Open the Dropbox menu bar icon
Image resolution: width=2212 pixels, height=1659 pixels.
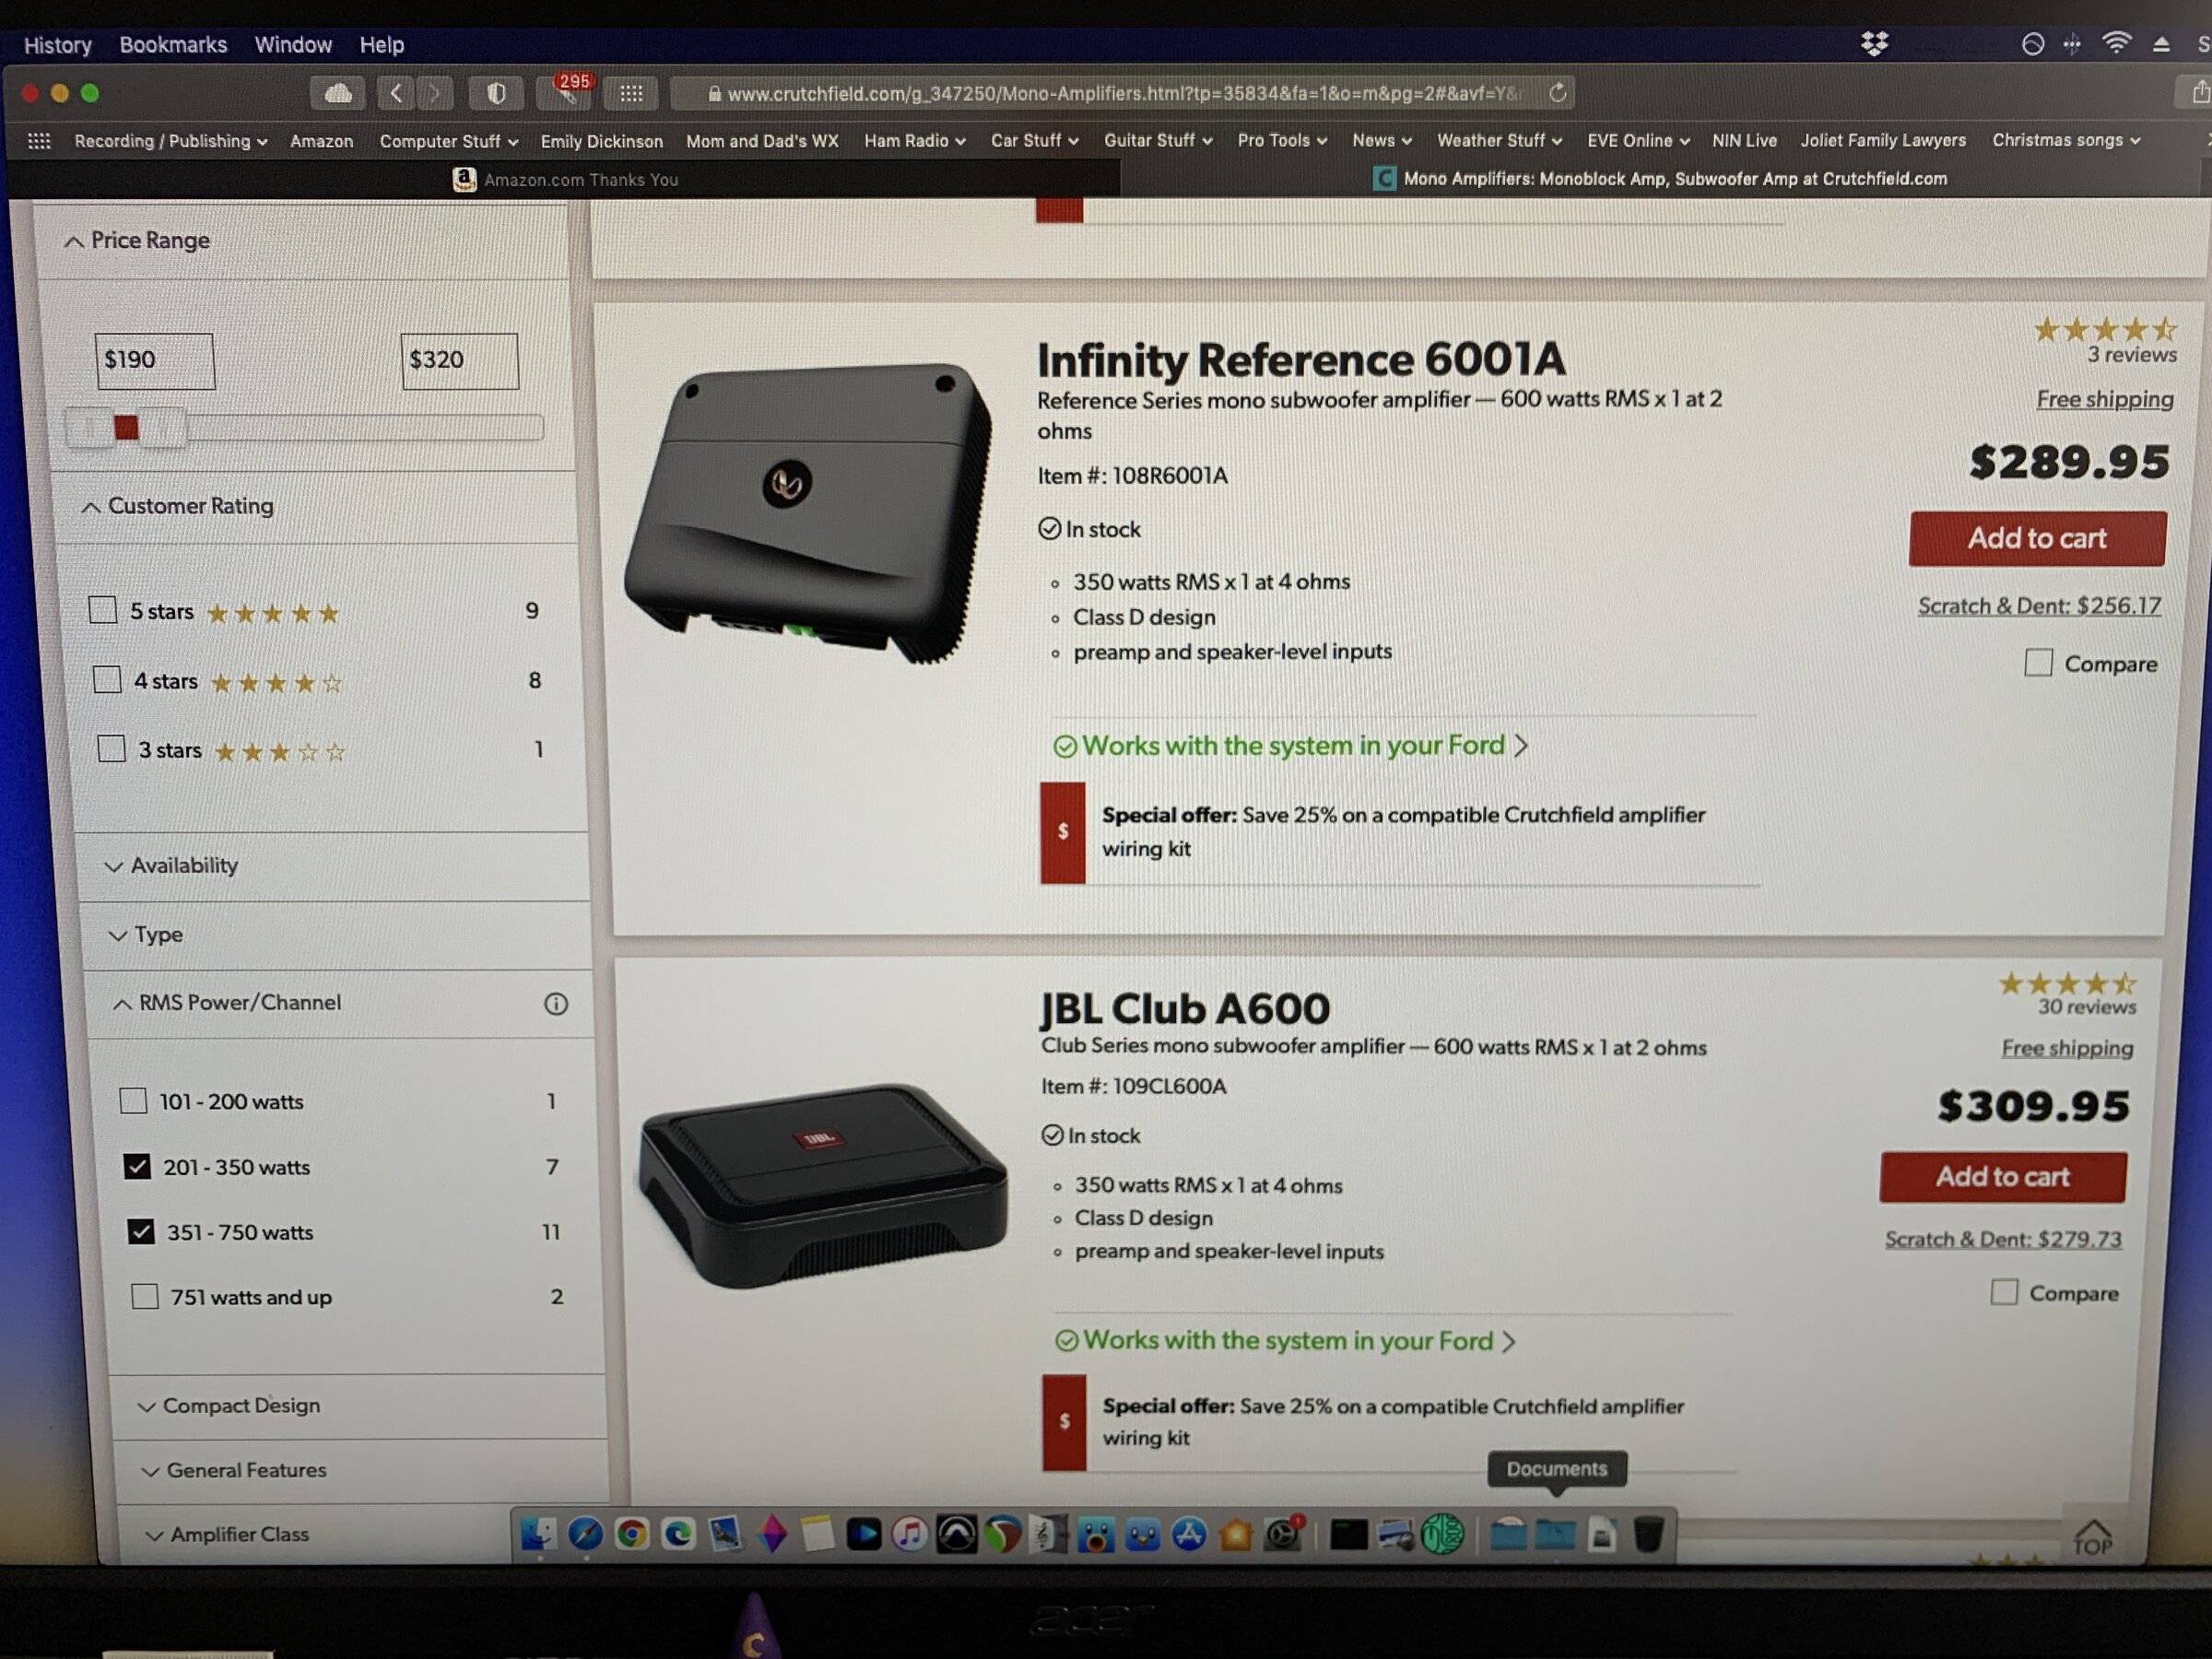pyautogui.click(x=1874, y=44)
